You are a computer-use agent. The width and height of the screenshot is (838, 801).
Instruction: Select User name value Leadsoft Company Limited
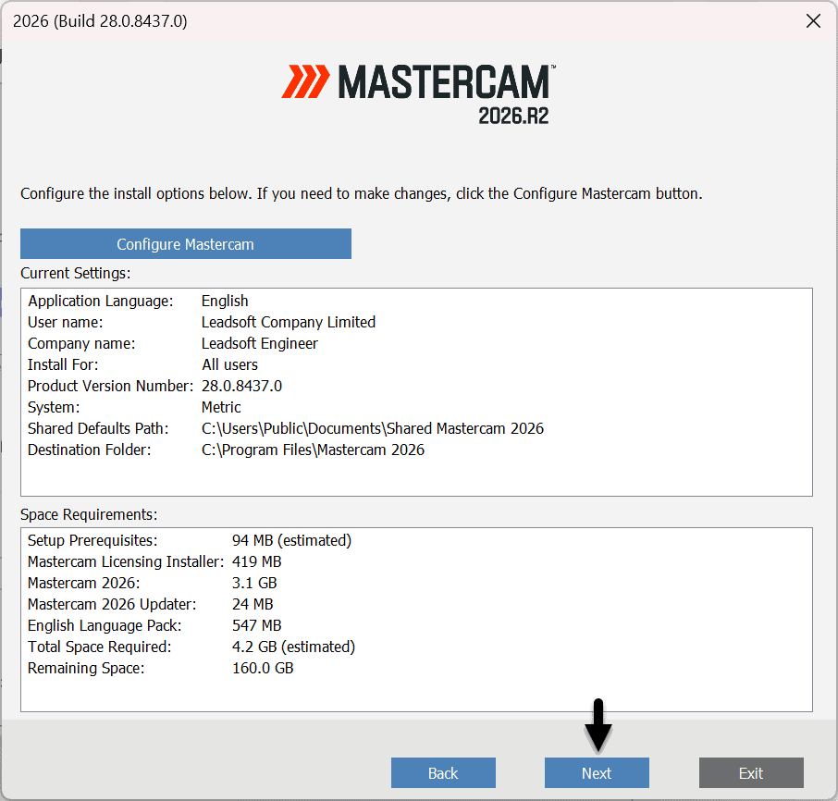(288, 322)
